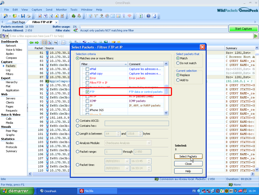259x195 pixels.
Task: Open the Tools menu
Action: [74, 10]
